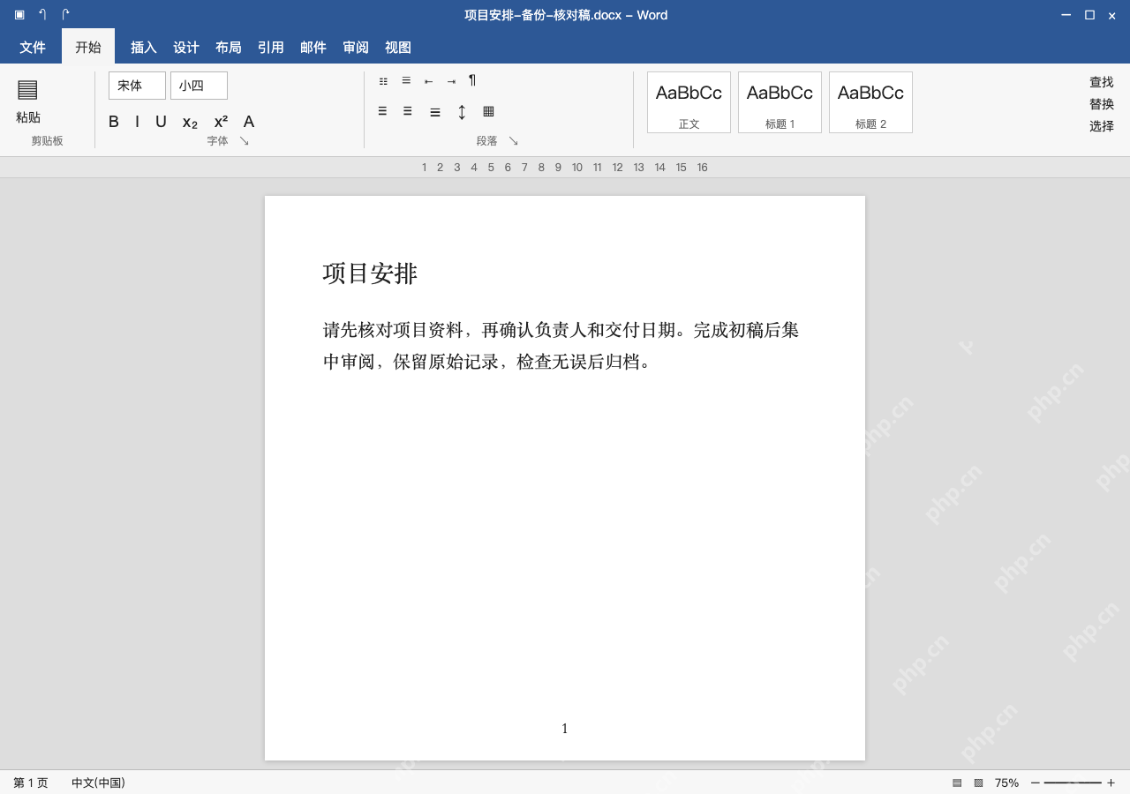Click the save icon in the title bar
The image size is (1130, 794).
pos(19,14)
